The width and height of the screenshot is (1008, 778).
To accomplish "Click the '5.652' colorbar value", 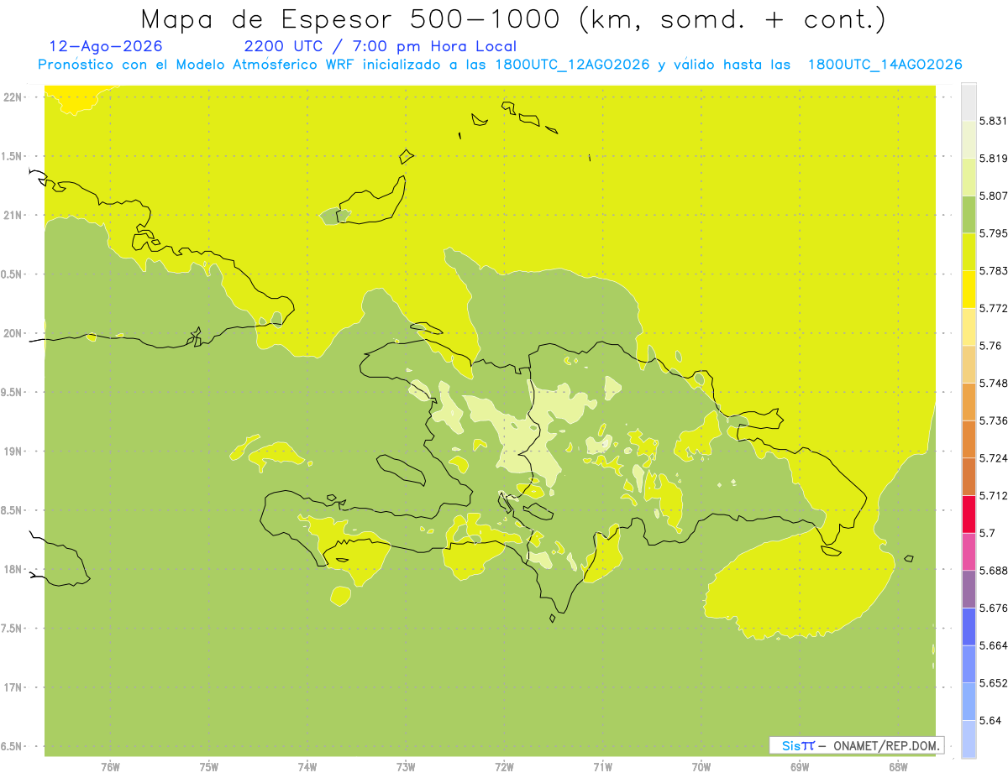I will [x=993, y=683].
